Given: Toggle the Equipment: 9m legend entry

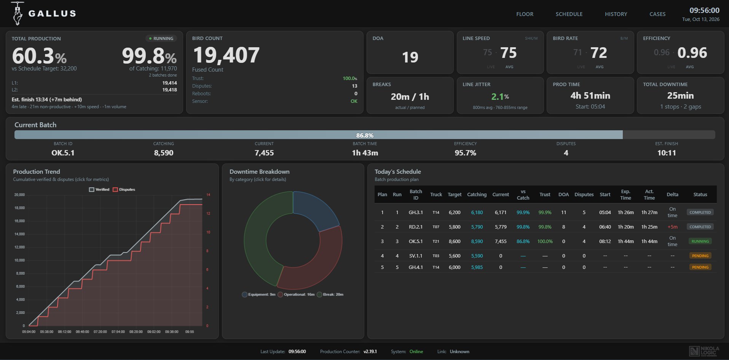Looking at the screenshot, I should (258, 294).
